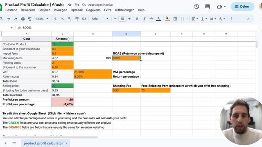Open the fill color bucket
262x147 pixels.
167,19
